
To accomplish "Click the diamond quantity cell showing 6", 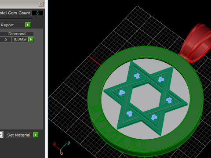I will coord(6,39).
